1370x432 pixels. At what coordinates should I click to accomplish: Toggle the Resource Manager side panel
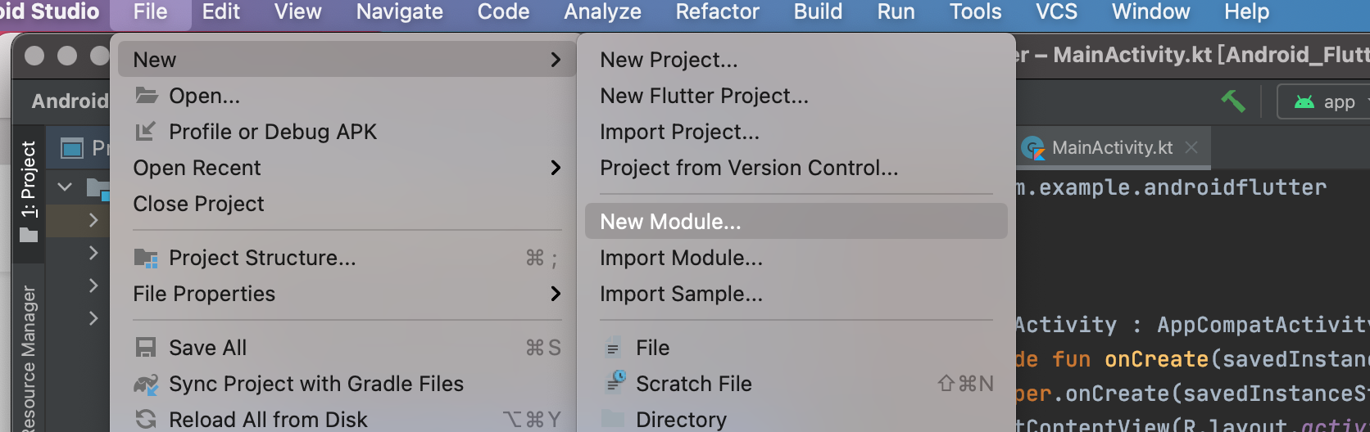[x=29, y=356]
